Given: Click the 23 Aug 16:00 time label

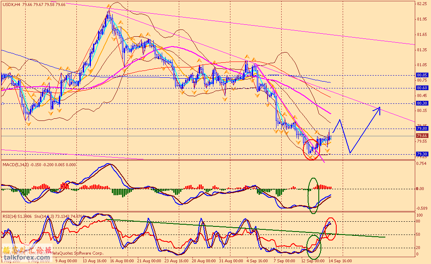Looking at the screenshot, I should 177,261.
